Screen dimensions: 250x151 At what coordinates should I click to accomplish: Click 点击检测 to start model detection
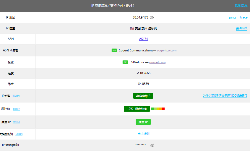[x=143, y=134]
